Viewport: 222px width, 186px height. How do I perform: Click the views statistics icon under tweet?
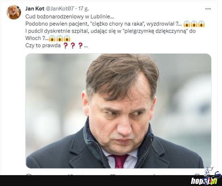coord(154,175)
